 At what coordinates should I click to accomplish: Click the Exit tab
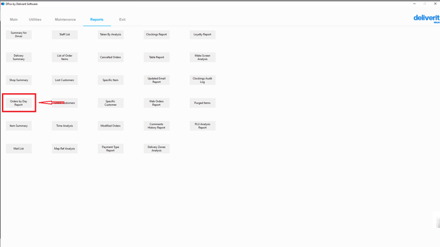click(x=122, y=20)
